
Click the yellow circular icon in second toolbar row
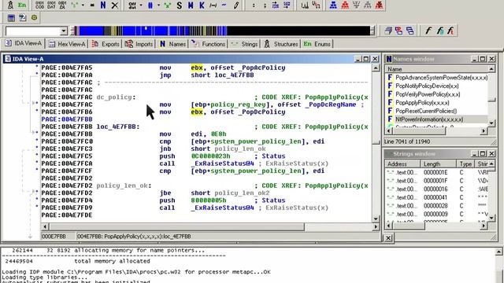[x=34, y=17]
